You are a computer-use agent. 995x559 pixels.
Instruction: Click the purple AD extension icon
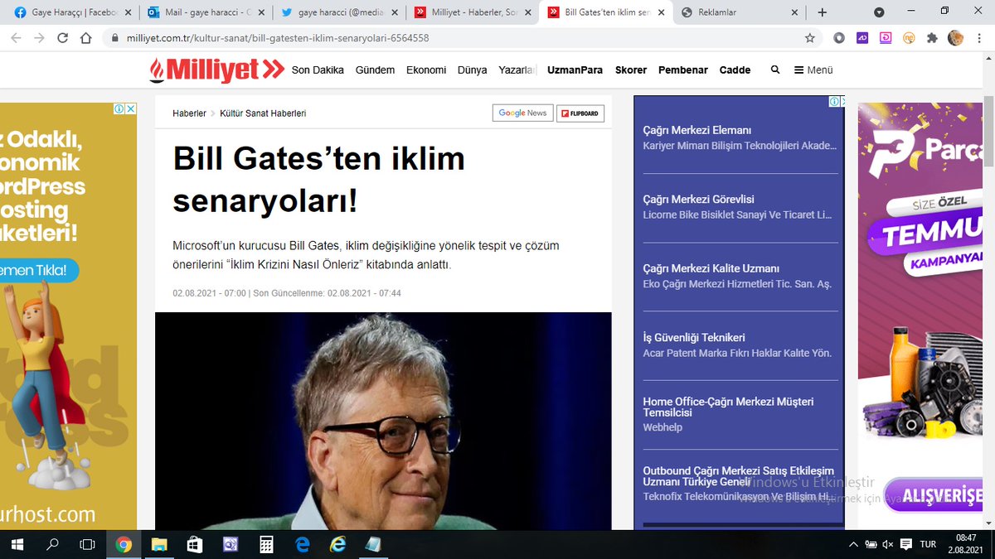(862, 38)
